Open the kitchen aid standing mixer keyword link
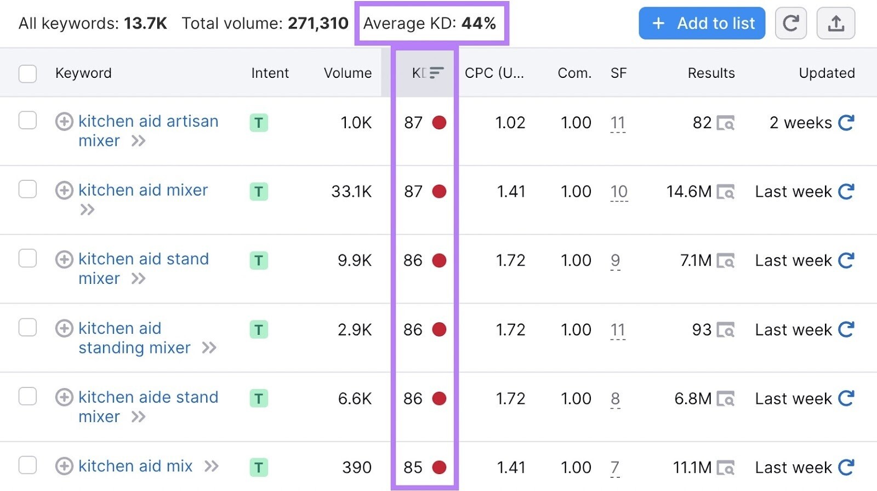This screenshot has width=877, height=491. [134, 338]
